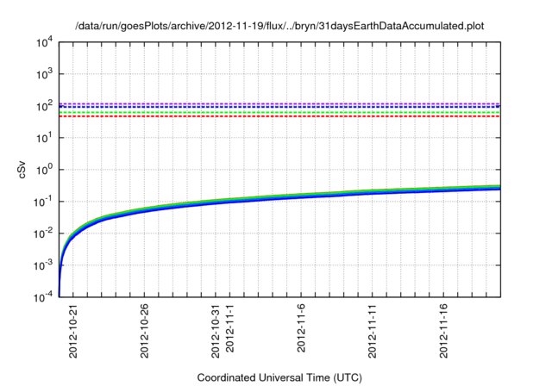The height and width of the screenshot is (386, 552).
Task: Select the 10^-2 y-axis tick label
Action: click(x=42, y=233)
